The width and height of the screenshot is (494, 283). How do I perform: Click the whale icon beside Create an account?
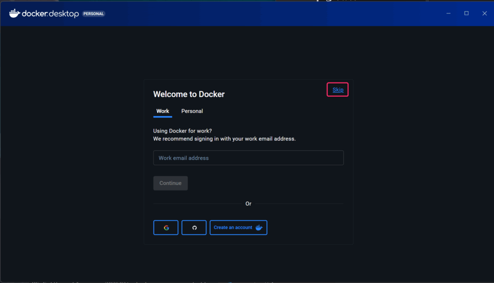pyautogui.click(x=259, y=228)
